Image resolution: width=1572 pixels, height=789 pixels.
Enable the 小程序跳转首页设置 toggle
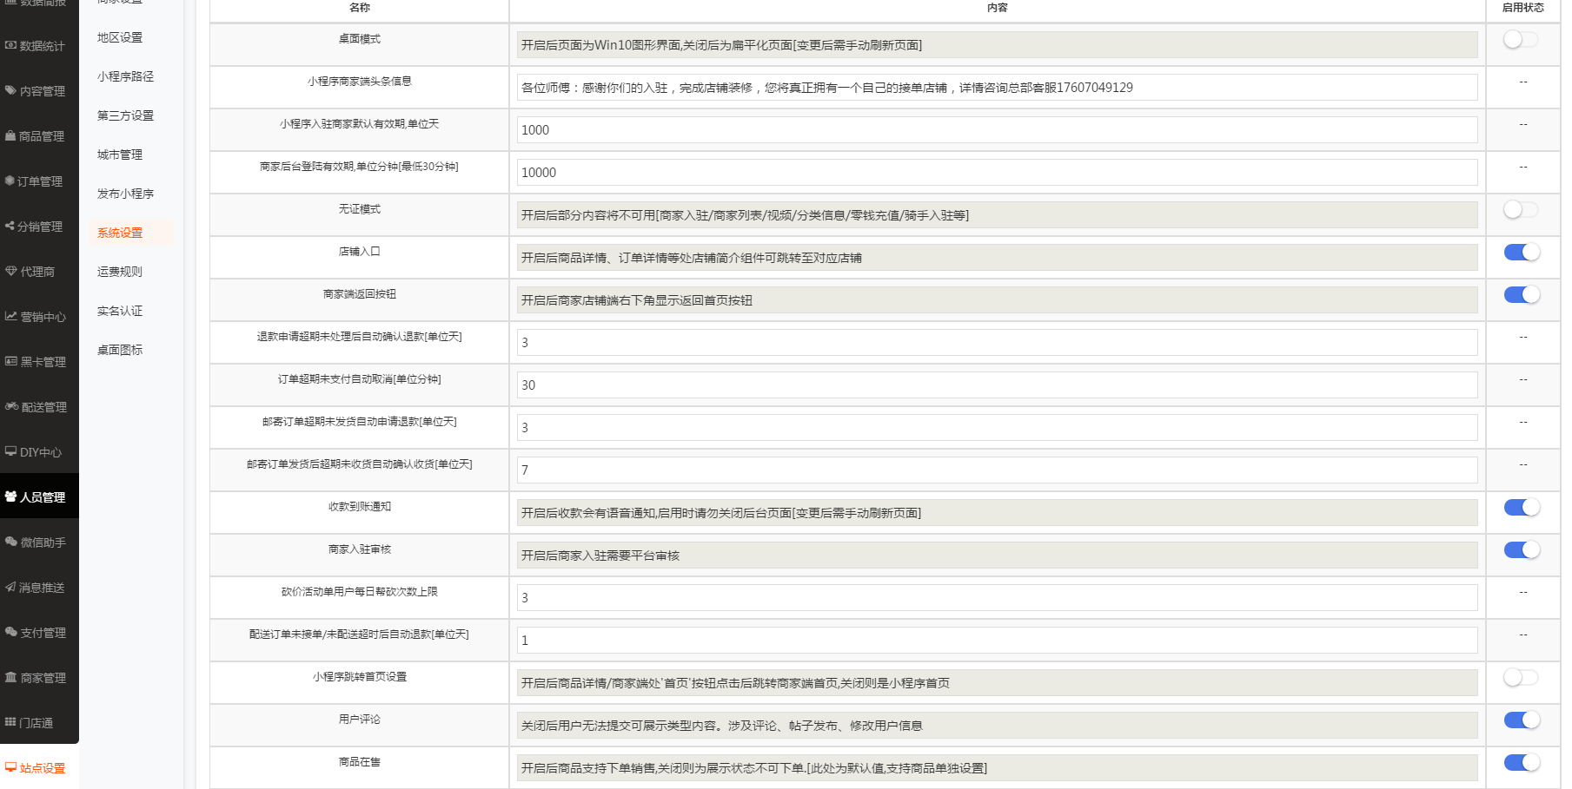point(1521,678)
